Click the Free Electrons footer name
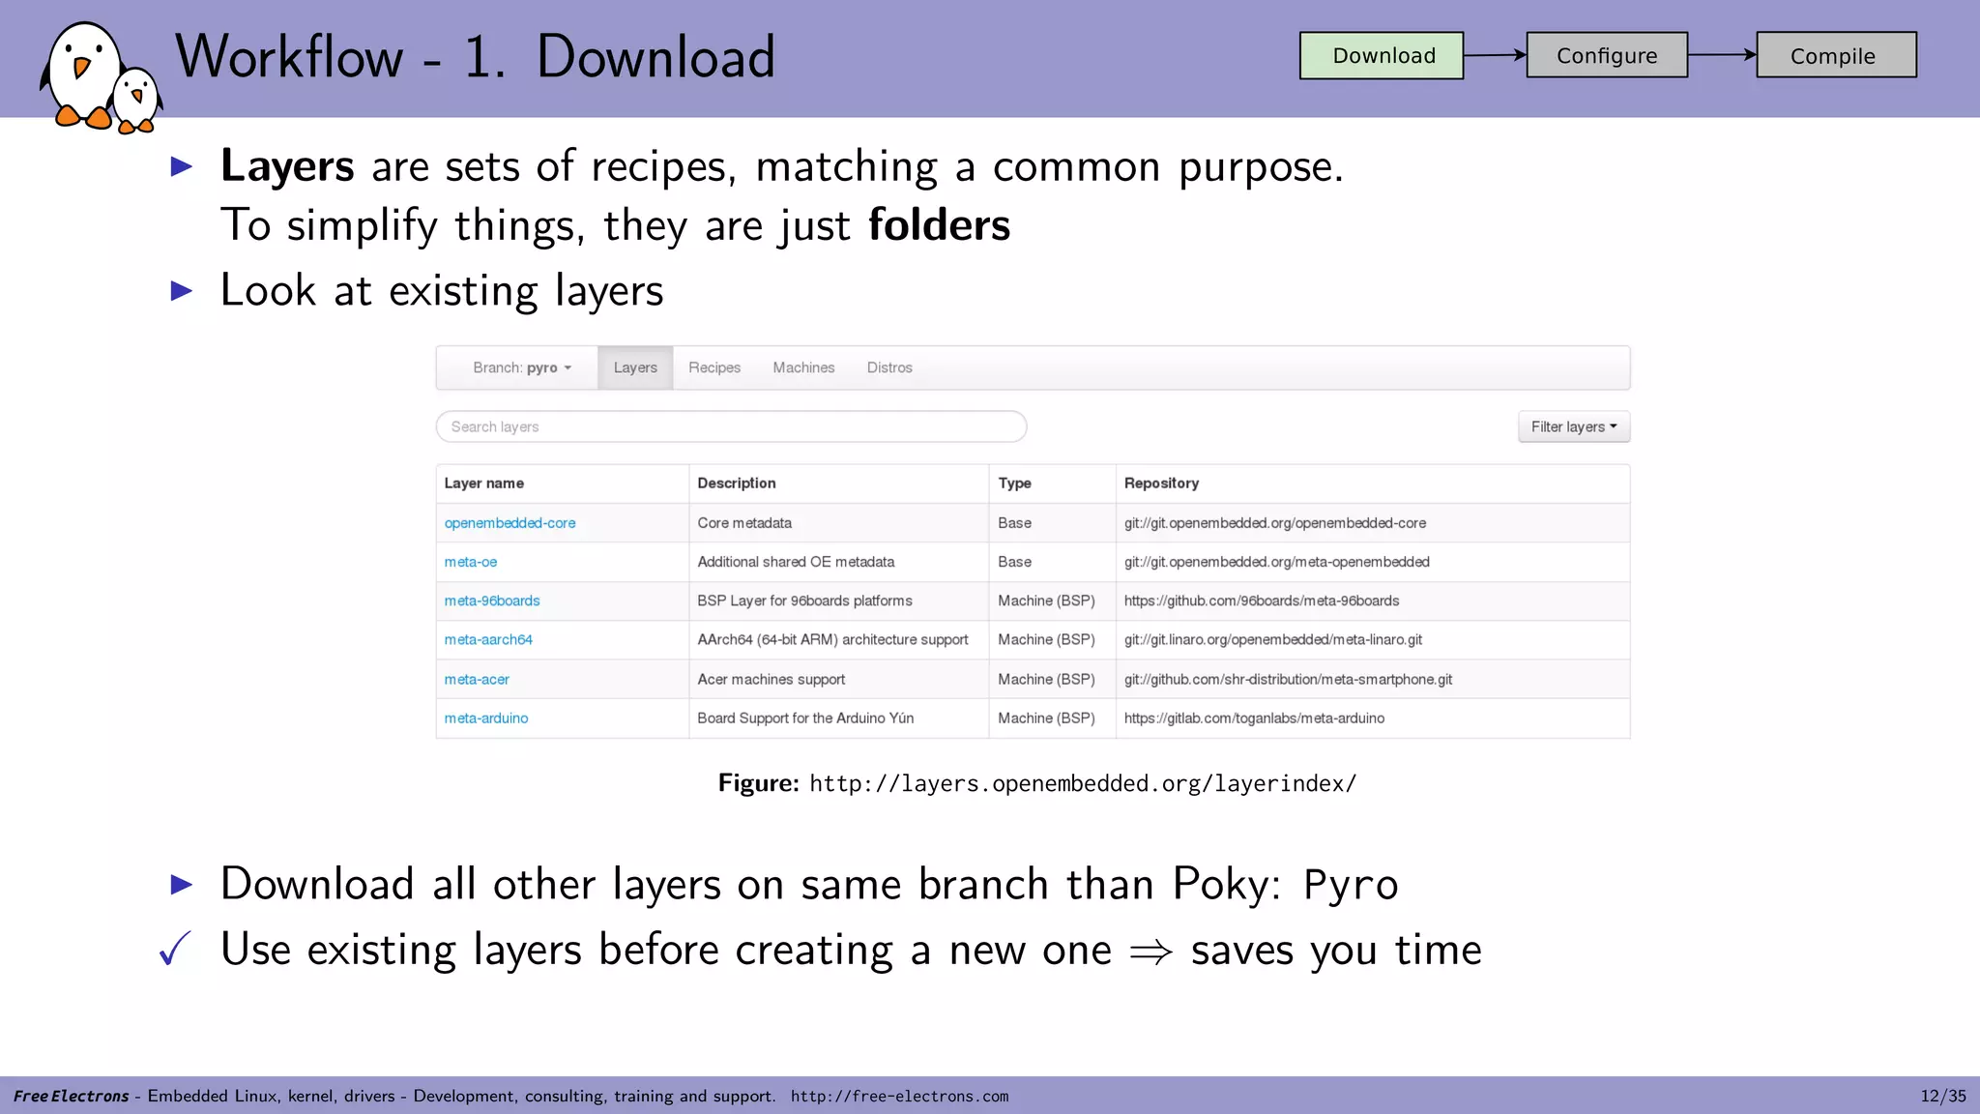The width and height of the screenshot is (1980, 1114). [71, 1096]
